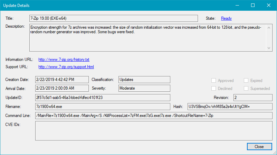Click the description scrollbar up arrow
277x155 pixels.
[x=269, y=28]
